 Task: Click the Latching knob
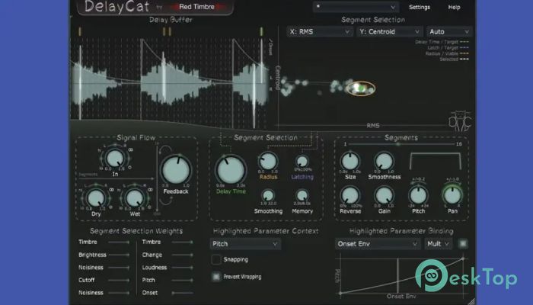[x=302, y=161]
